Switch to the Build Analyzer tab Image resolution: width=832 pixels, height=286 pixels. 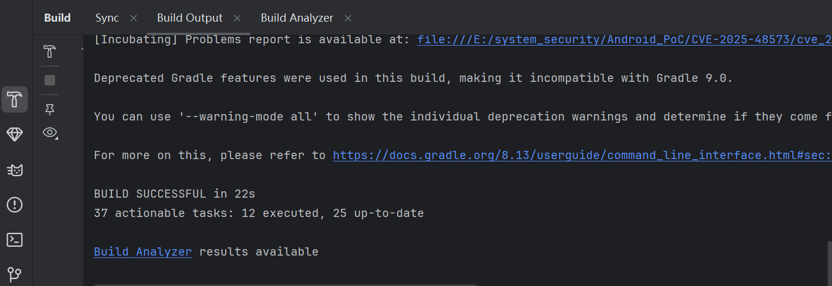297,18
